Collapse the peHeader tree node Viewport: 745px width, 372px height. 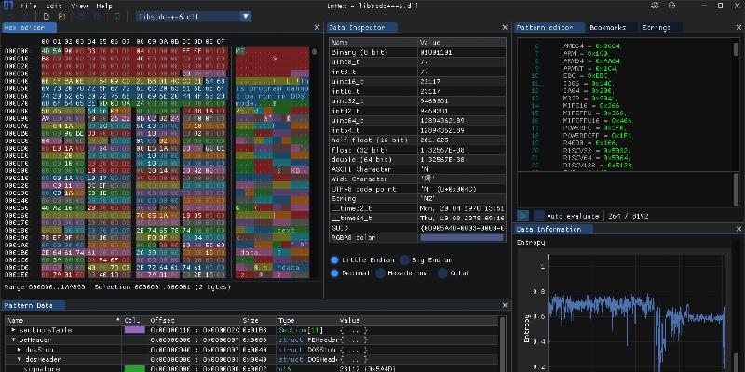[13, 340]
